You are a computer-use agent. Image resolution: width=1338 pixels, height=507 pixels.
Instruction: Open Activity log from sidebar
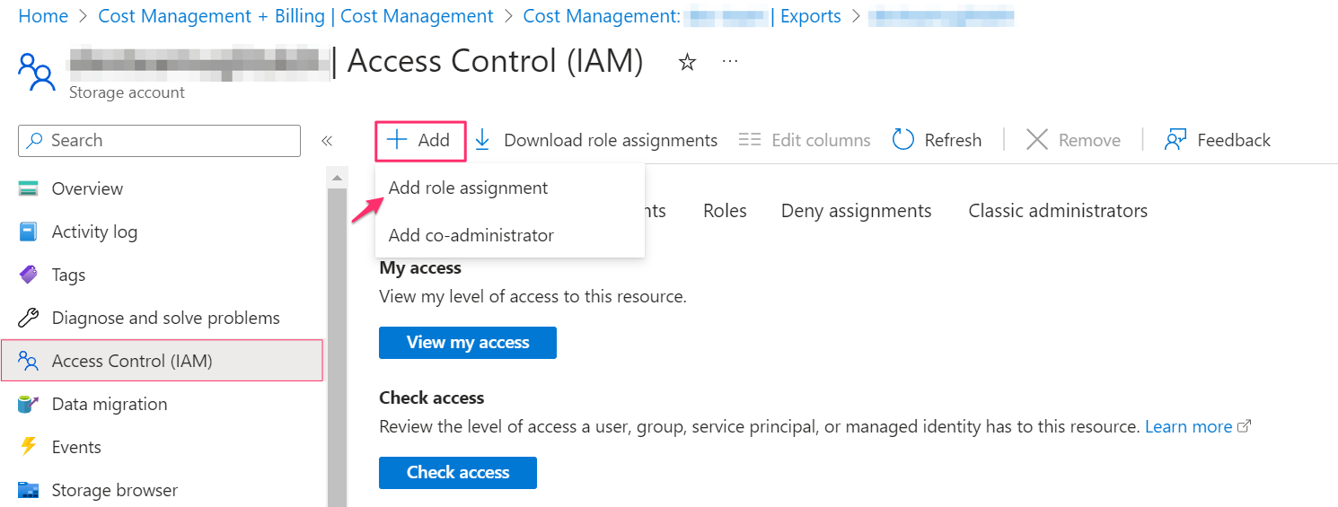click(x=94, y=232)
